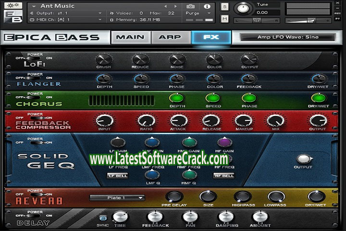The image size is (346, 231).
Task: Select the FX tab
Action: tap(211, 37)
